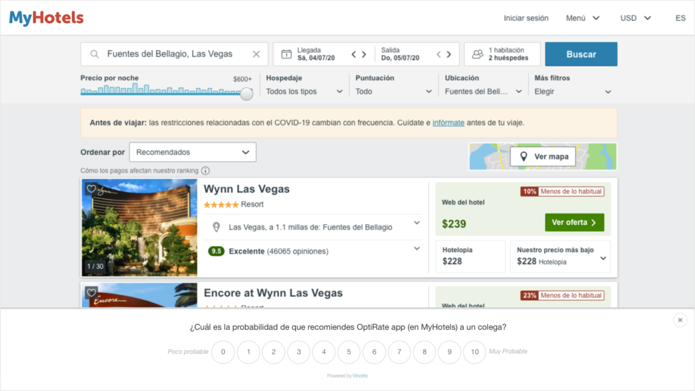Click the Salida date field
Screen dimensions: 695x391
(400, 54)
